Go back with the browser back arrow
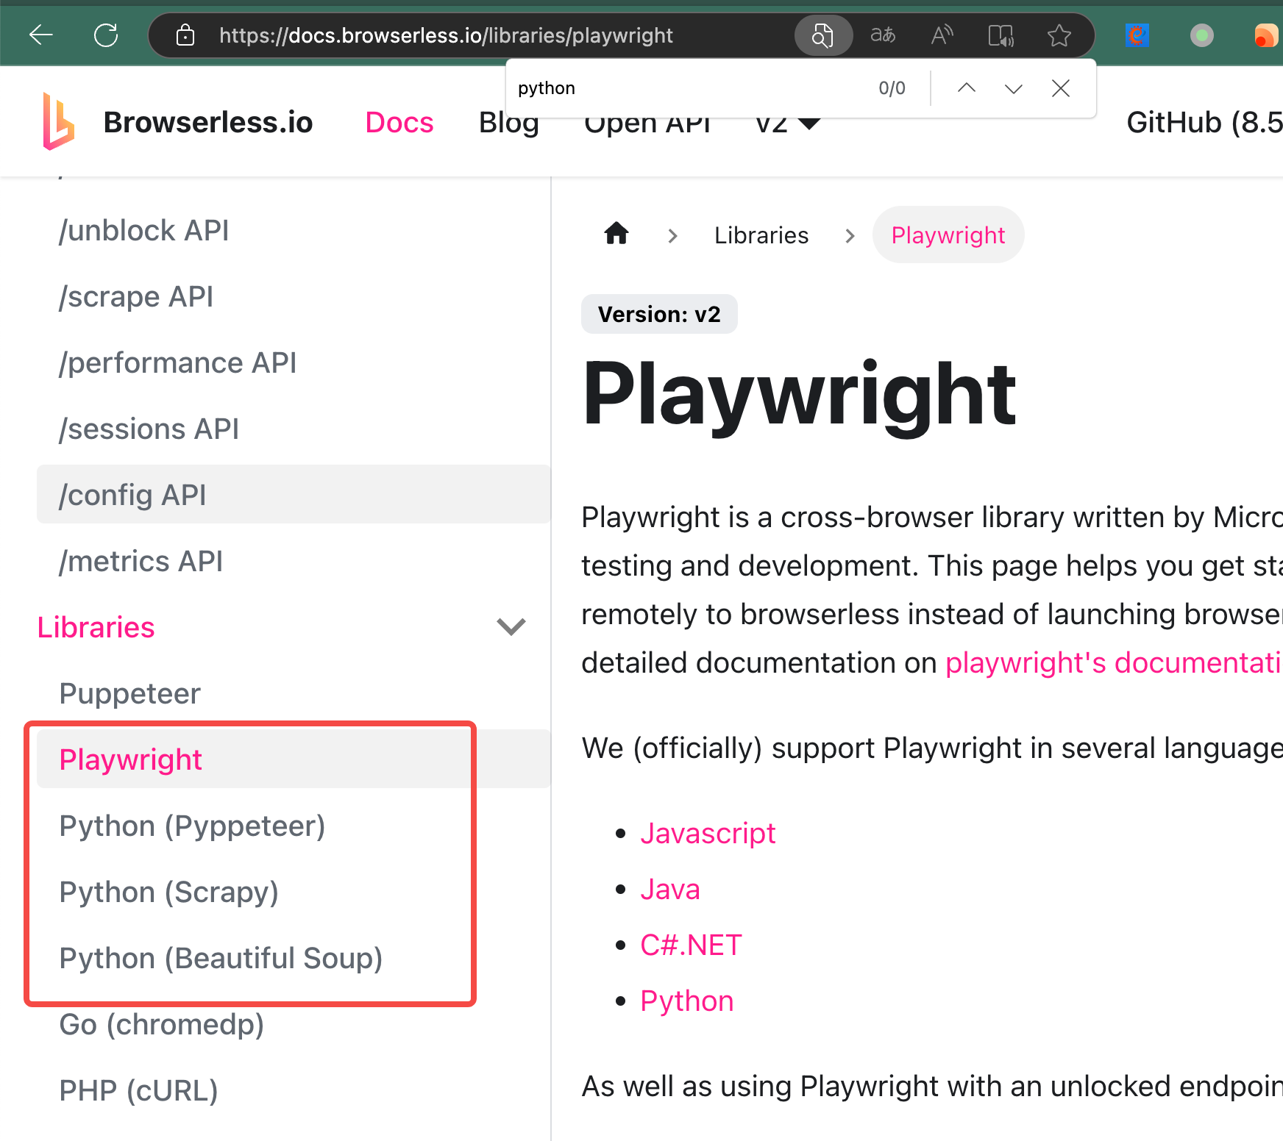Image resolution: width=1283 pixels, height=1141 pixels. click(41, 35)
